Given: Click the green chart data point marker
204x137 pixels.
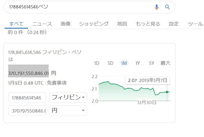Looking at the screenshot, I should 167,92.
